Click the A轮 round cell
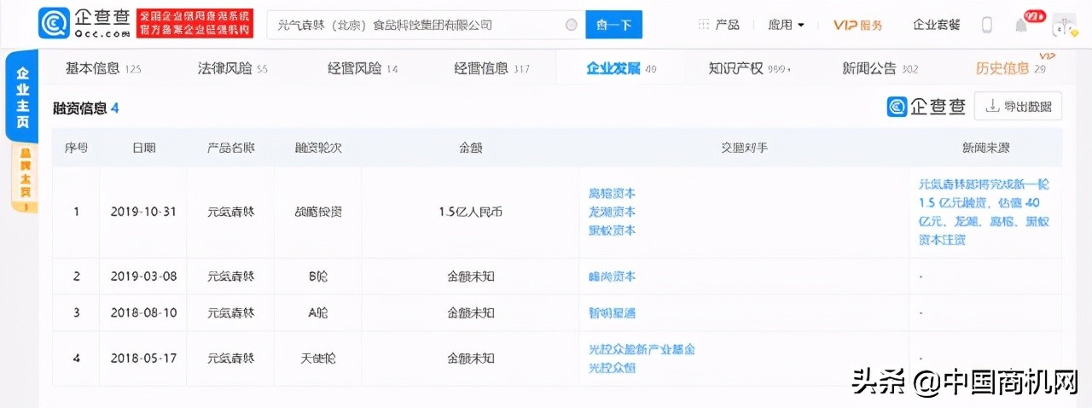Image resolution: width=1092 pixels, height=408 pixels. coord(318,313)
